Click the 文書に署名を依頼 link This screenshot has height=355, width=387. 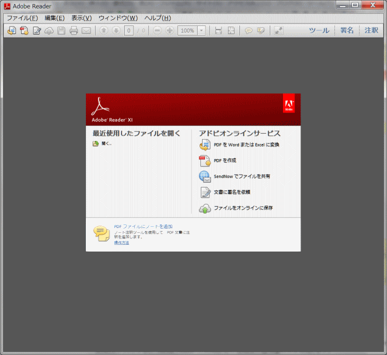[232, 192]
